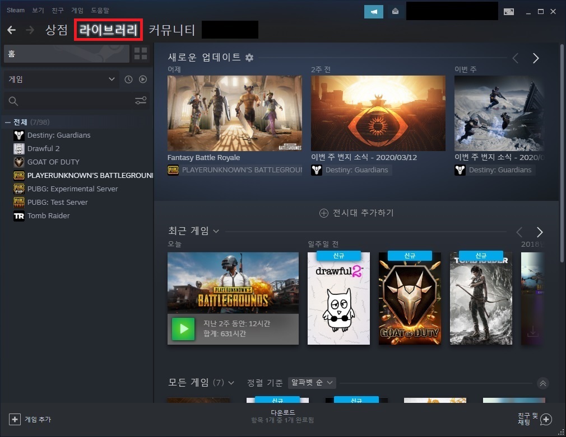Expand 모든 게임 shelf dropdown
The height and width of the screenshot is (437, 566).
coord(231,383)
